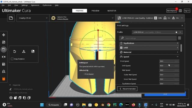Select the PREPARE stage
The height and width of the screenshot is (108, 192).
79,11
